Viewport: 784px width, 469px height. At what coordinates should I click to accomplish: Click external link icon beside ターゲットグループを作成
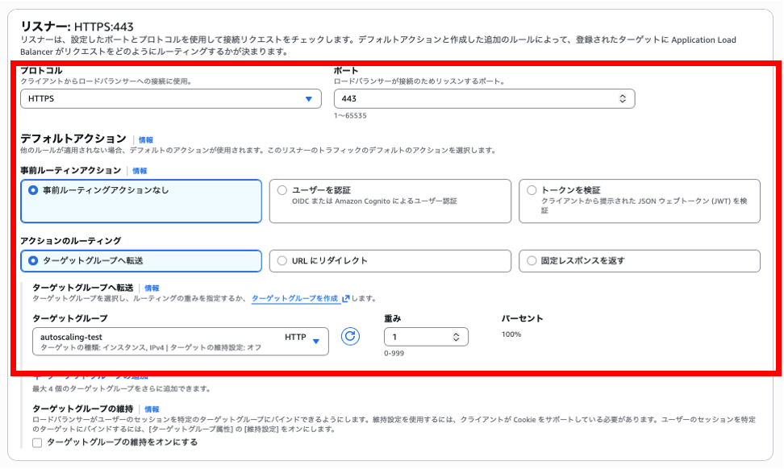coord(345,298)
